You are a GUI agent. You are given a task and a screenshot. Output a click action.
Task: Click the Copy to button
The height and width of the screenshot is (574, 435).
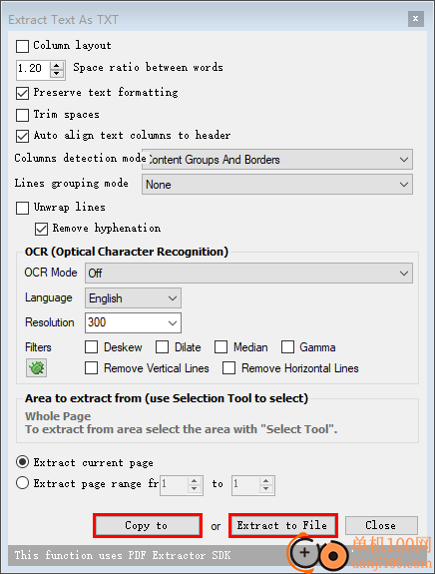[148, 526]
